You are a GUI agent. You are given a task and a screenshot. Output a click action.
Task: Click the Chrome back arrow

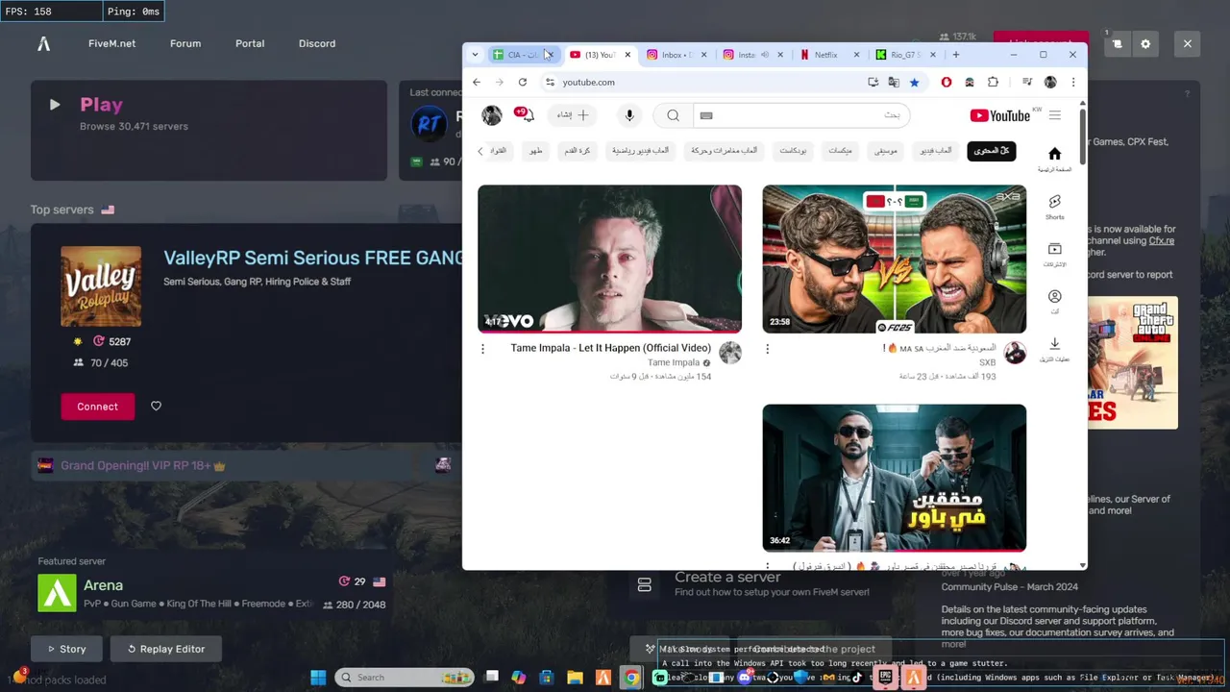477,83
